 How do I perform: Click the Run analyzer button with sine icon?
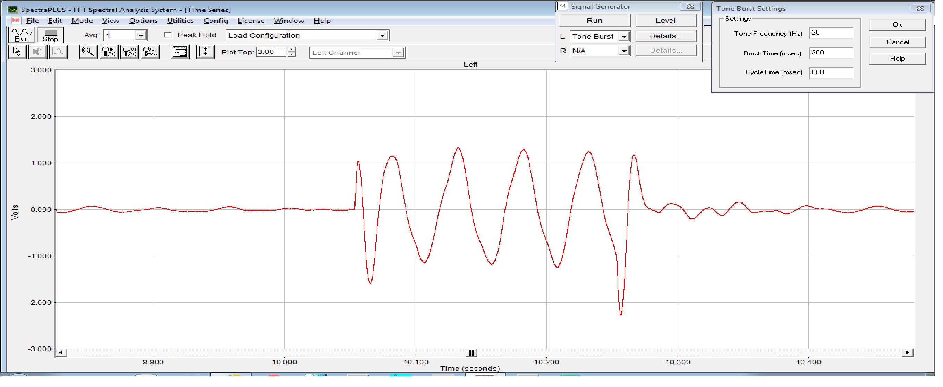coord(22,35)
